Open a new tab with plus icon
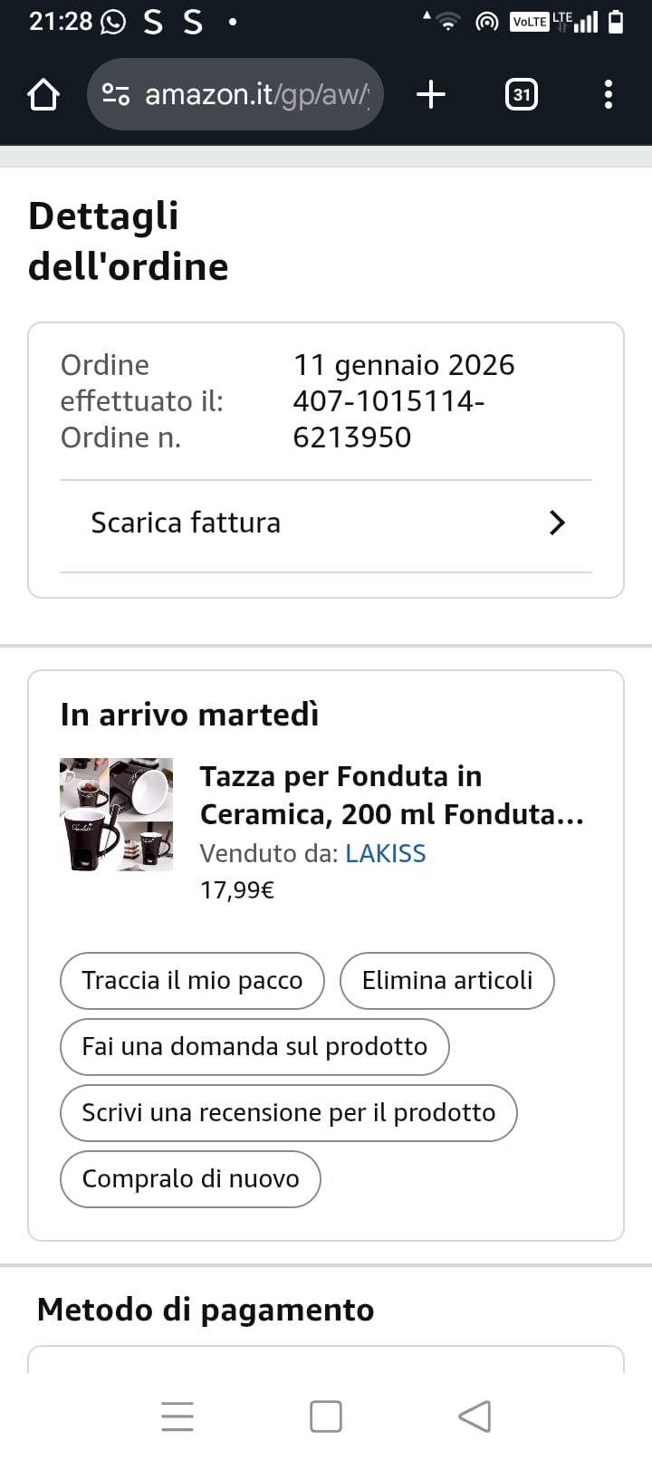Viewport: 652px width, 1460px height. tap(431, 94)
